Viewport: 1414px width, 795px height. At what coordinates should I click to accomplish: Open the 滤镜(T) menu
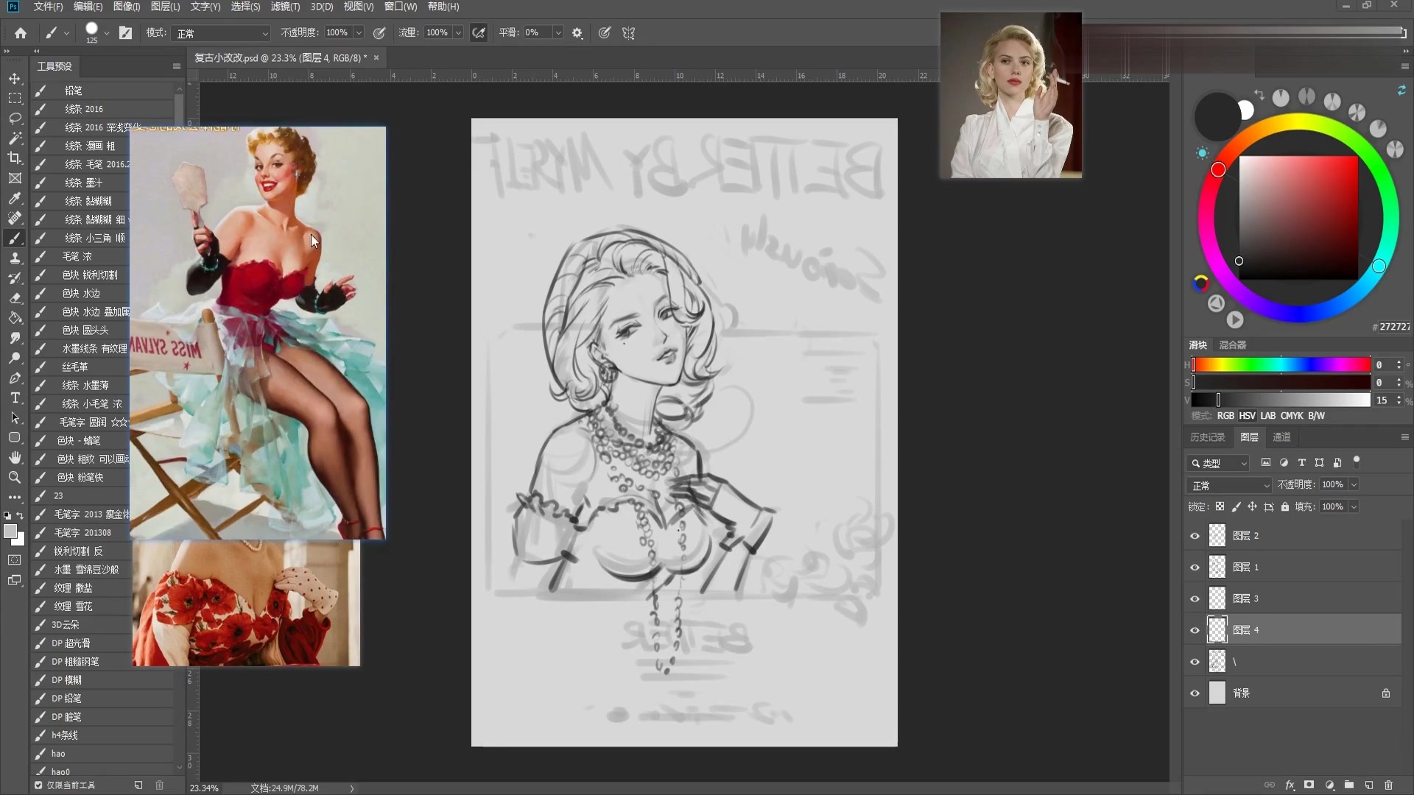(x=285, y=7)
